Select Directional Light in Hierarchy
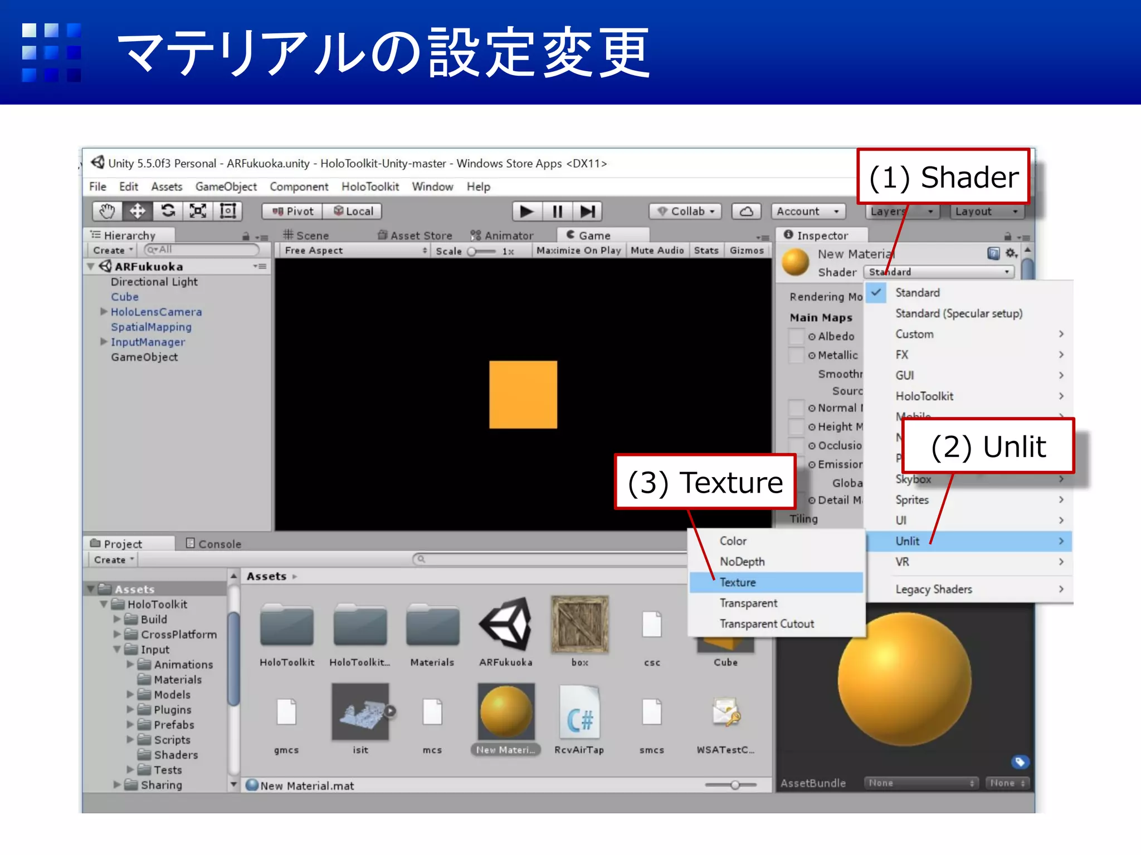1141x855 pixels. click(154, 282)
